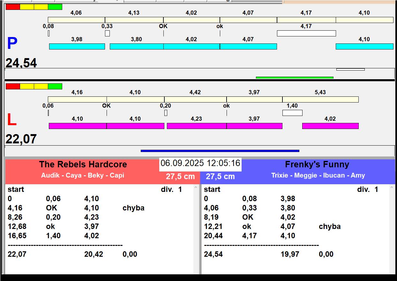Click dog names Audík - Caya - Beky - Capi

(83, 175)
